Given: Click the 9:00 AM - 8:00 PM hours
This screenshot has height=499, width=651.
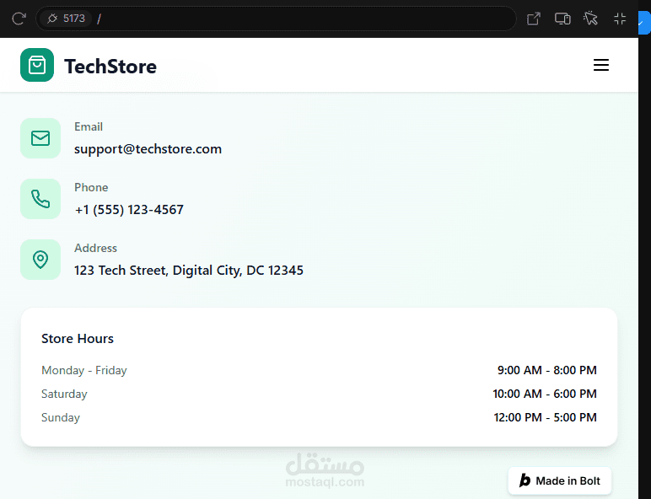Looking at the screenshot, I should (x=547, y=370).
